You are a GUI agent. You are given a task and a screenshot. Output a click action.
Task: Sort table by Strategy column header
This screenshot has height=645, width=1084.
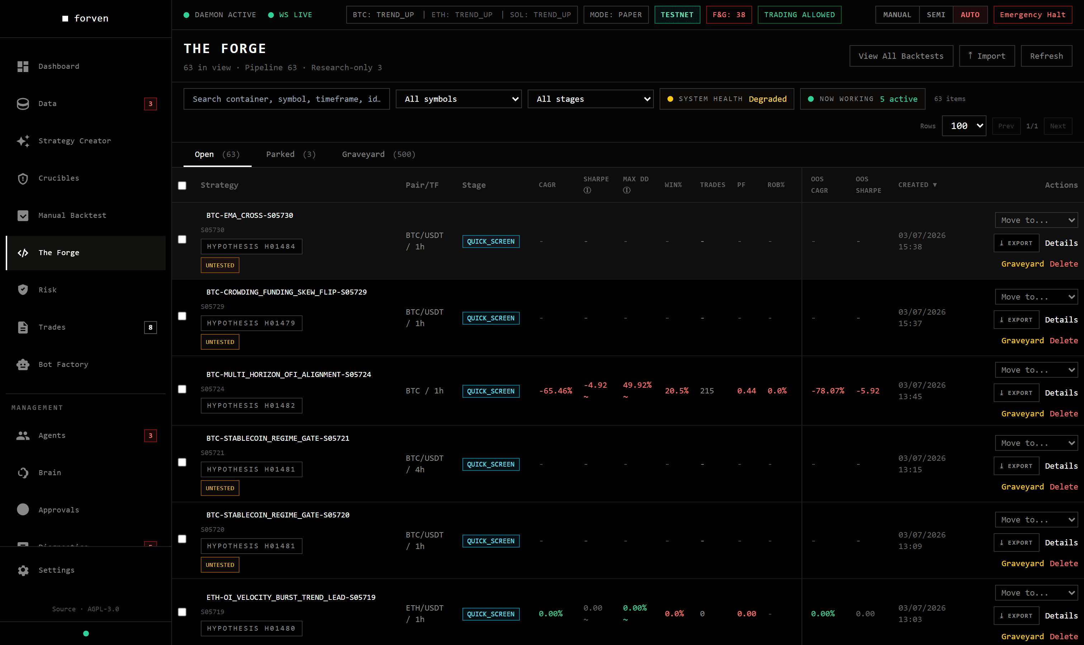pos(220,185)
